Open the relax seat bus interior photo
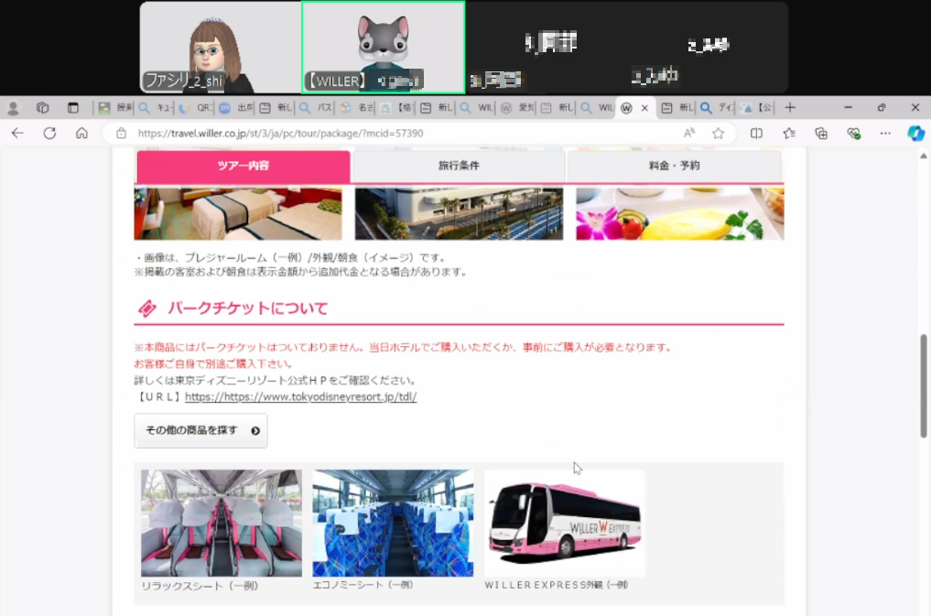 tap(222, 523)
